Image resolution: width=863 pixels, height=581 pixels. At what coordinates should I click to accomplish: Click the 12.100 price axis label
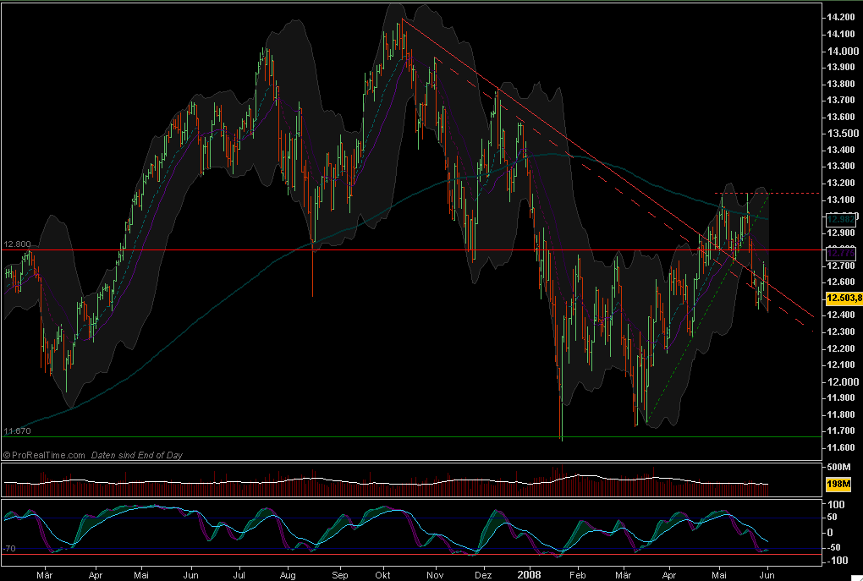[x=841, y=364]
